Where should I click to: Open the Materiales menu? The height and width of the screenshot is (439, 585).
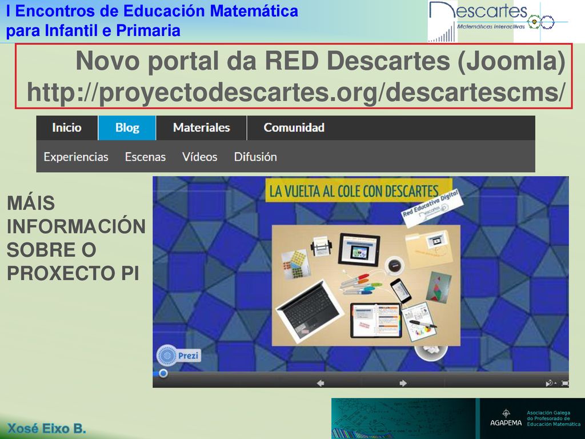click(202, 127)
